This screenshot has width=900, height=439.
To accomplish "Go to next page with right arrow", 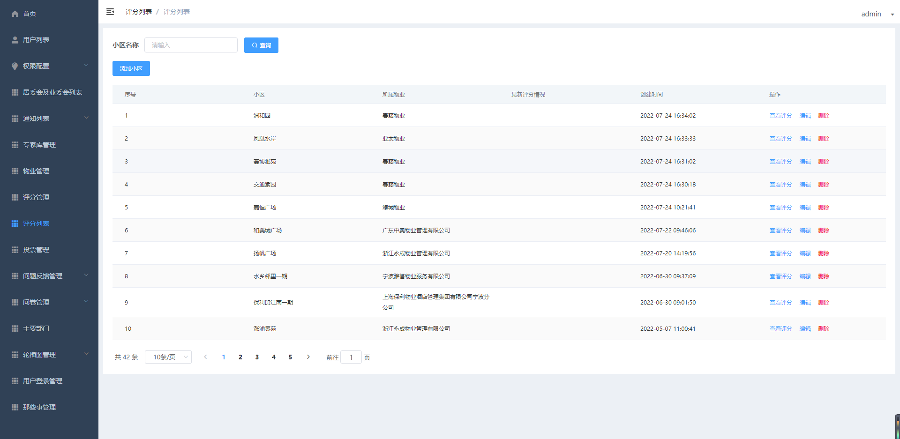I will [308, 357].
